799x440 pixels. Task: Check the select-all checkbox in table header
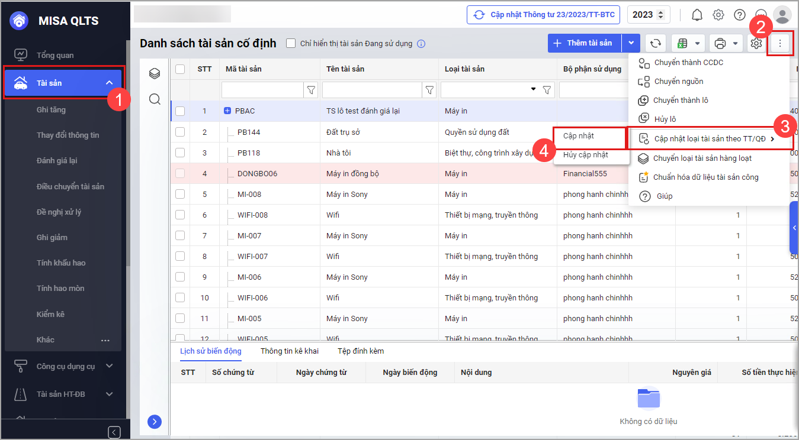(x=180, y=69)
